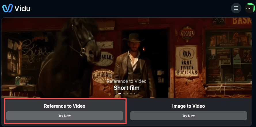Image resolution: width=256 pixels, height=127 pixels.
Task: Click the Reference to Video banner caption
Action: [126, 81]
